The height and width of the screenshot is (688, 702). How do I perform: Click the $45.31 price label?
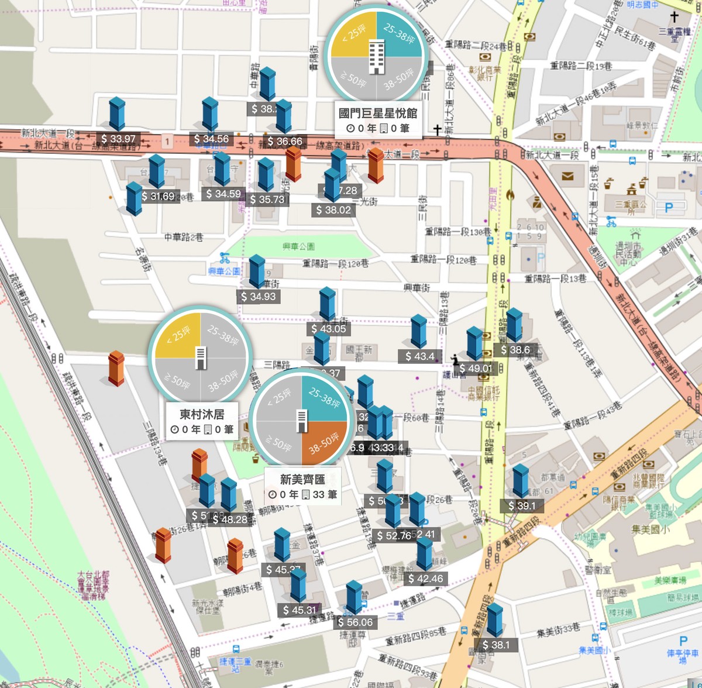tap(300, 610)
